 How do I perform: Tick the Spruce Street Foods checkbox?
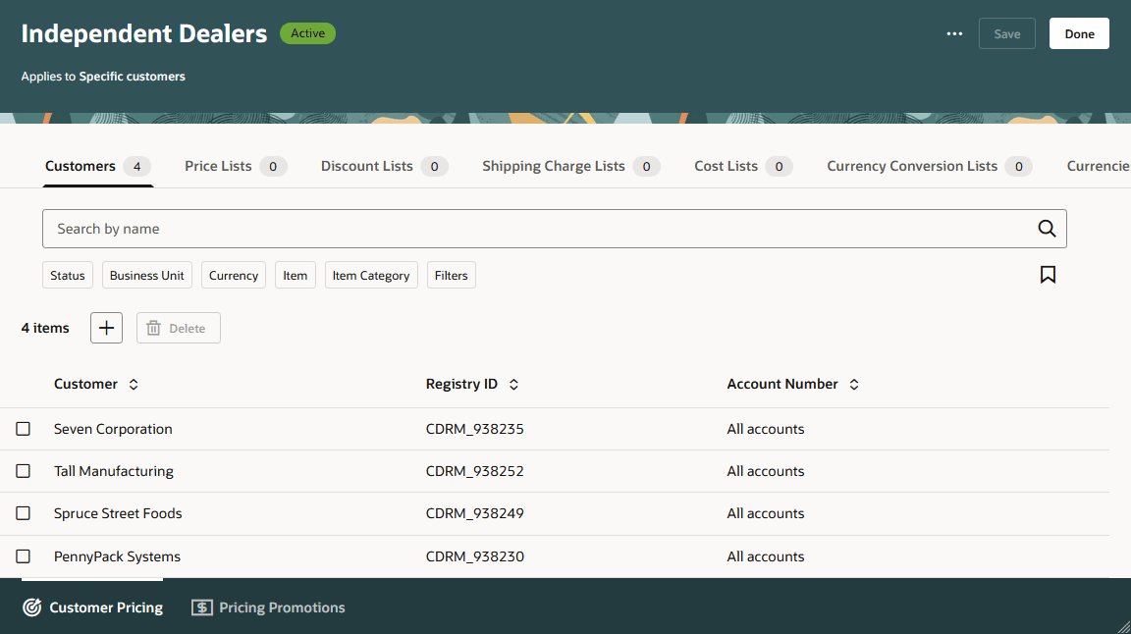click(x=24, y=513)
